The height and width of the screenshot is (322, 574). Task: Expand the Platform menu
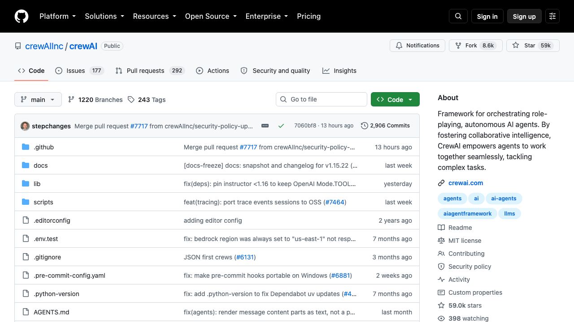click(x=57, y=16)
